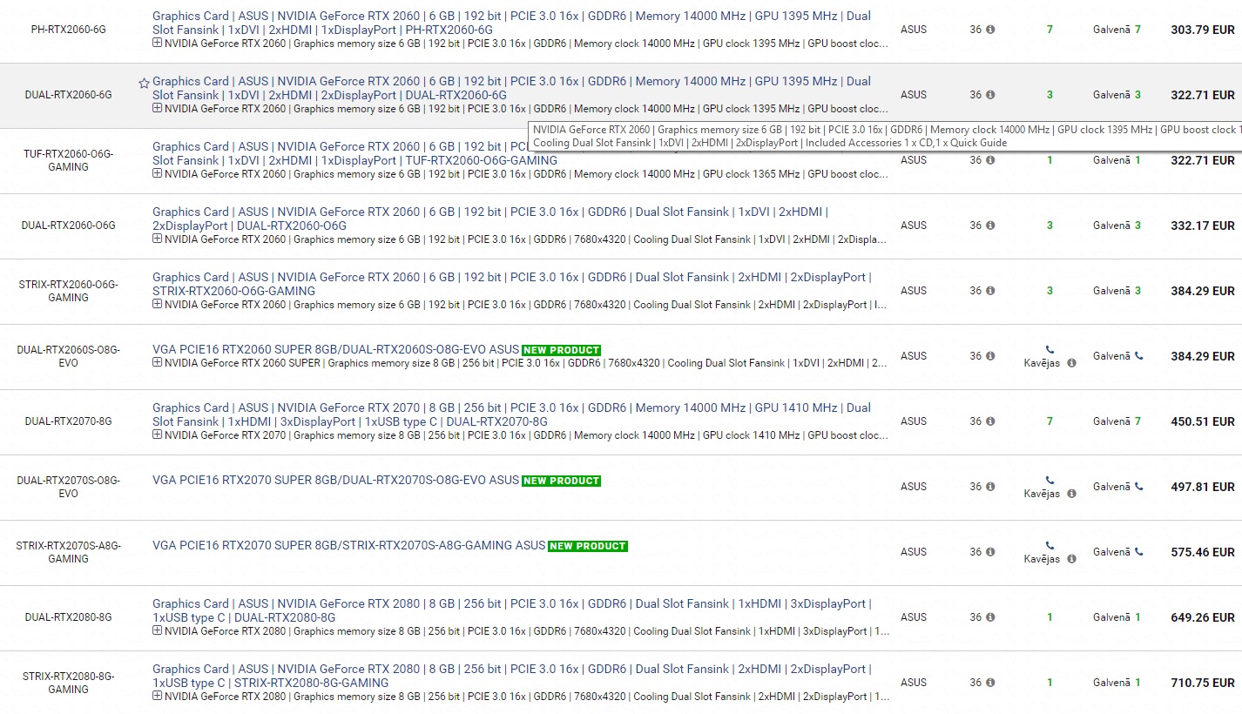Click price 450.51 EUR

(1203, 421)
